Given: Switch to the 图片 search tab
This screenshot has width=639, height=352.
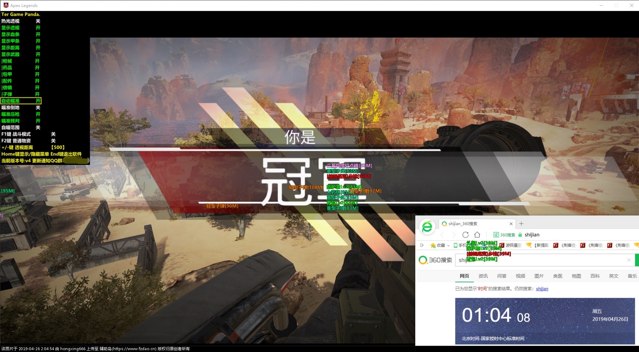Looking at the screenshot, I should pyautogui.click(x=539, y=276).
